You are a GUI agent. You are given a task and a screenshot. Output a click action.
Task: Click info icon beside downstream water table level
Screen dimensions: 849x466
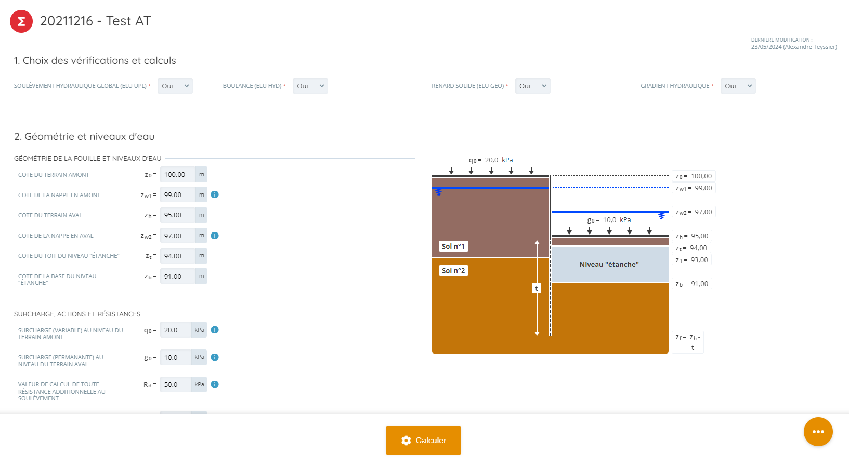point(215,236)
